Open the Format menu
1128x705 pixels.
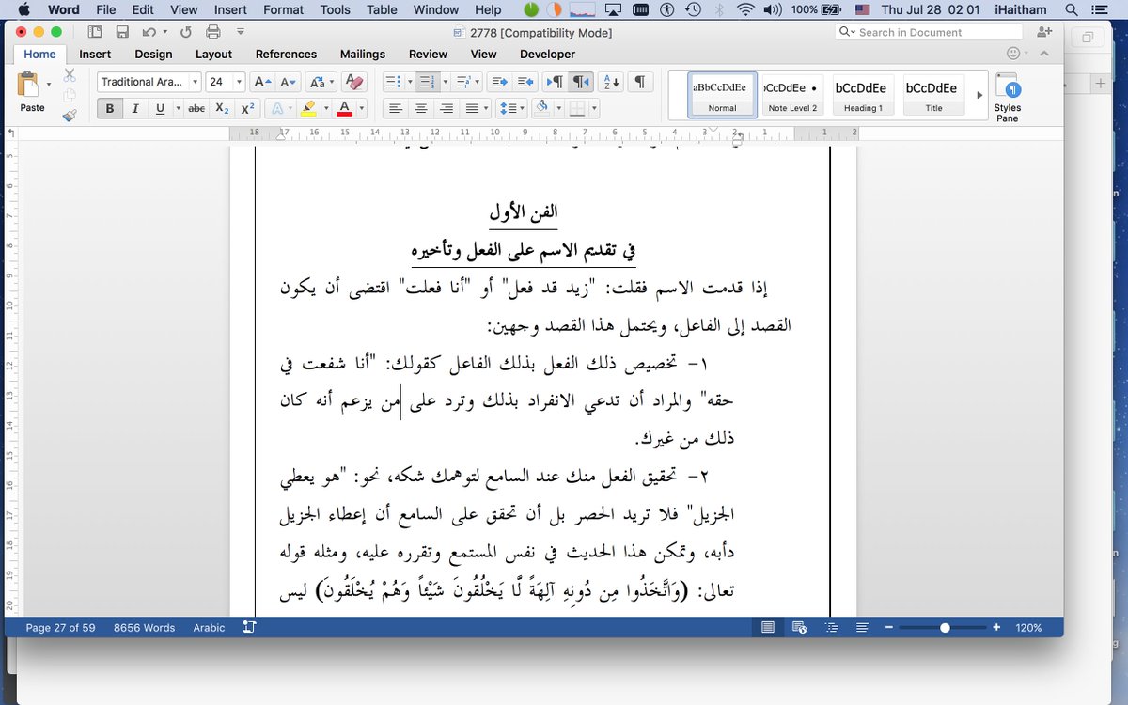point(283,9)
